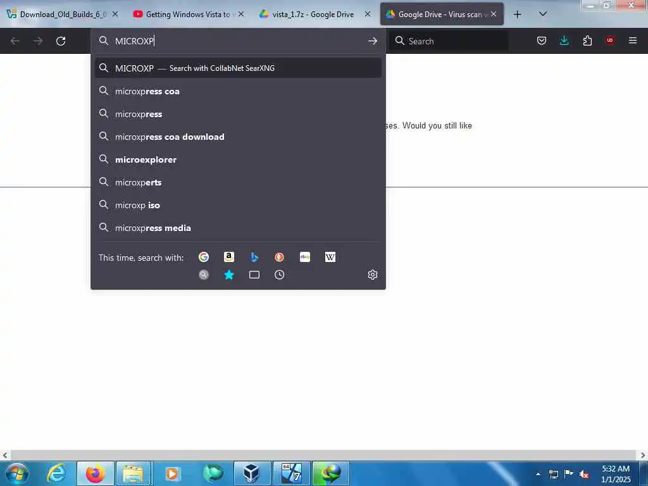Open the Windows Start menu
Image resolution: width=648 pixels, height=486 pixels.
point(17,473)
